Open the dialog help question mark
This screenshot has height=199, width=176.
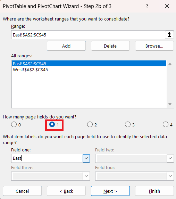pos(147,6)
